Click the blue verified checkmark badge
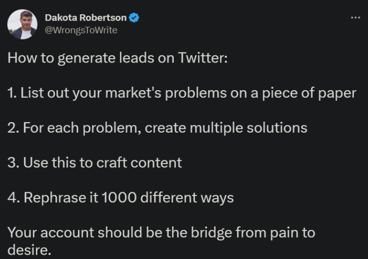This screenshot has width=368, height=259. click(x=134, y=18)
